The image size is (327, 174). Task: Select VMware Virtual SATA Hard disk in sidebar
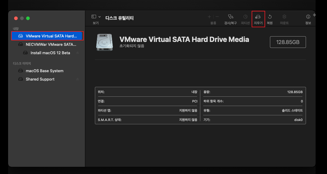click(47, 36)
